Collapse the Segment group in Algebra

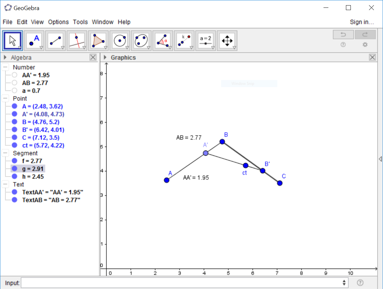tap(6, 153)
